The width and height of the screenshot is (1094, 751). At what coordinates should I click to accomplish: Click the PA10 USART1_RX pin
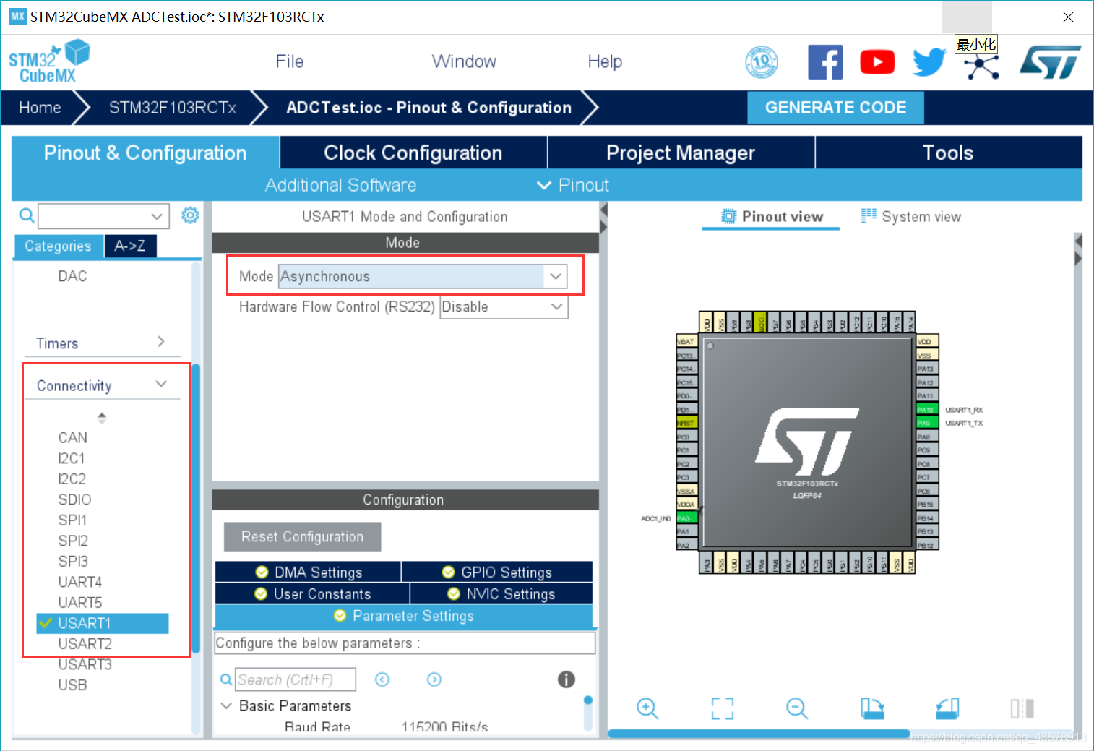tap(927, 410)
